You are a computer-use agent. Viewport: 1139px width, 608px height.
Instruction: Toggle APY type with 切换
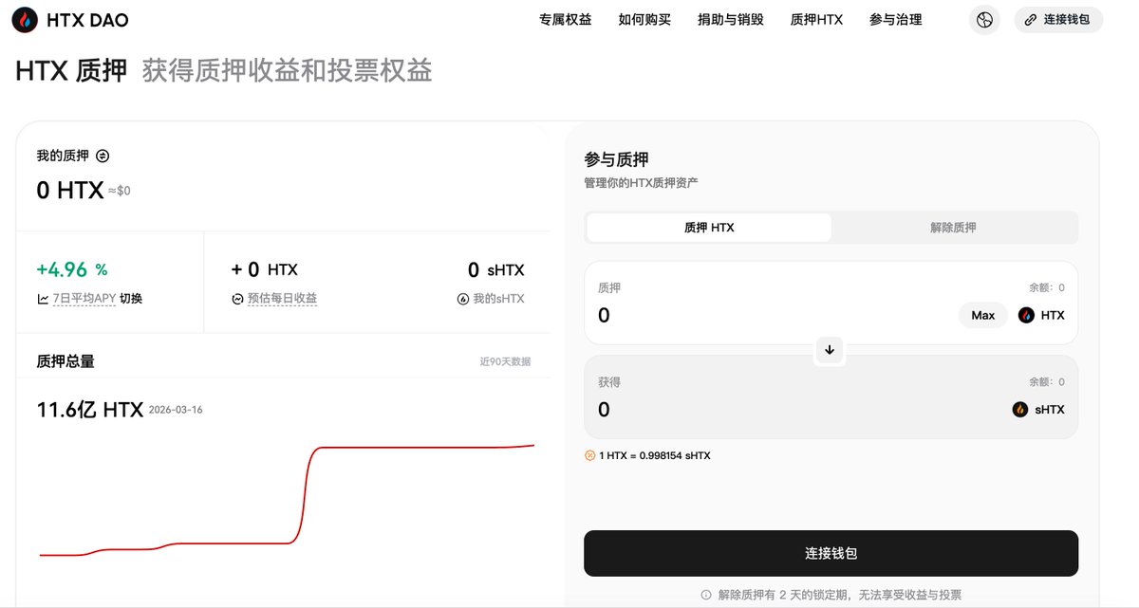click(x=131, y=299)
